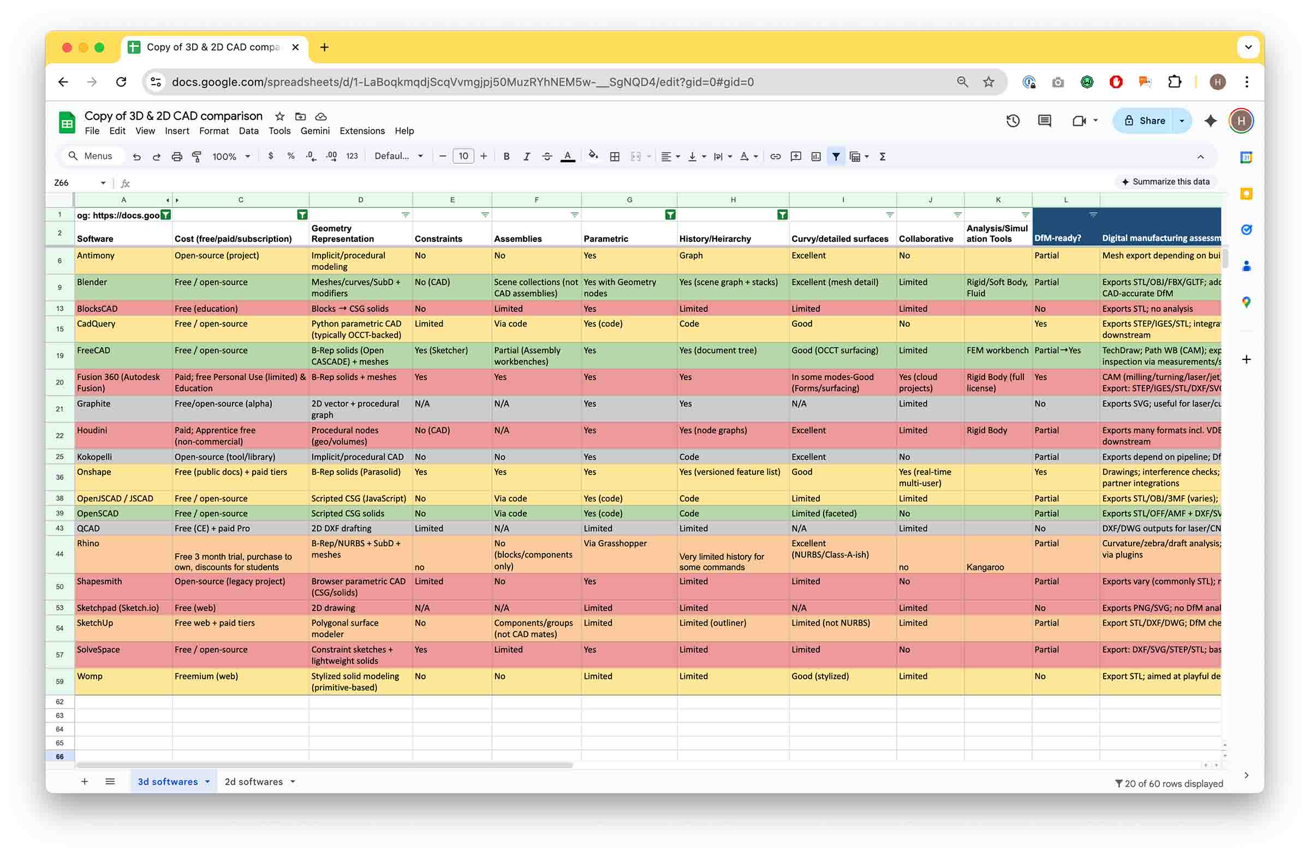
Task: Toggle the filter button in toolbar
Action: point(836,156)
